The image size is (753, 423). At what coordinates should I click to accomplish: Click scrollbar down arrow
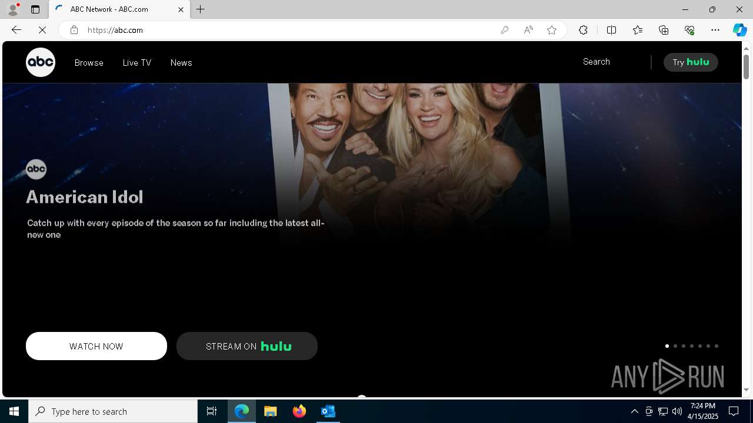click(x=747, y=390)
